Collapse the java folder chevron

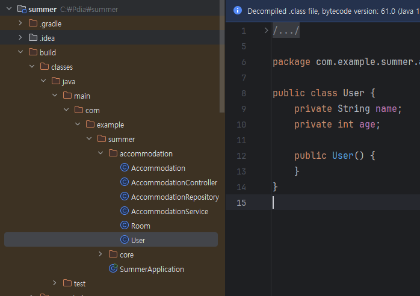43,81
